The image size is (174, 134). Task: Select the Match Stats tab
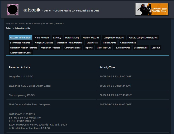(93, 43)
